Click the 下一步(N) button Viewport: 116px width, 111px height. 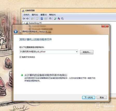point(89,97)
